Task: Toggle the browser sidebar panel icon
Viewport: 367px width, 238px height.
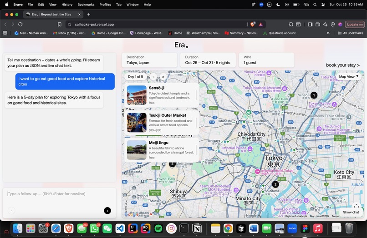Action: tap(310, 24)
